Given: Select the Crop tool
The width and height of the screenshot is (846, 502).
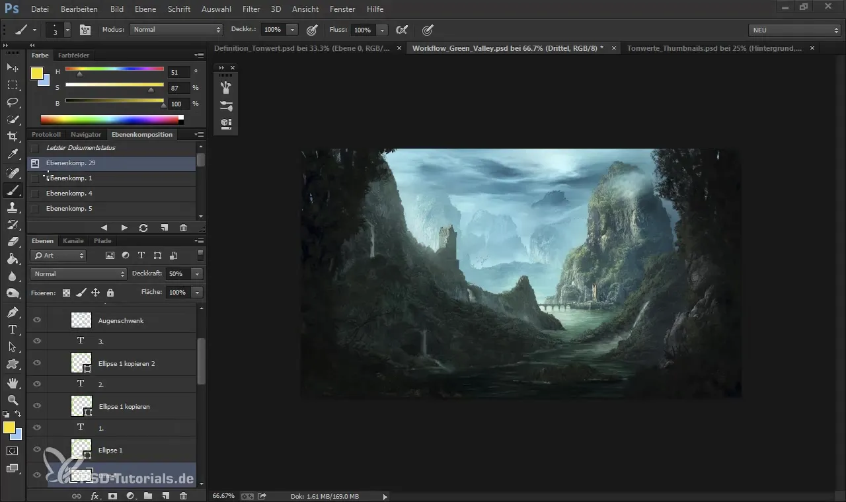Looking at the screenshot, I should (13, 137).
